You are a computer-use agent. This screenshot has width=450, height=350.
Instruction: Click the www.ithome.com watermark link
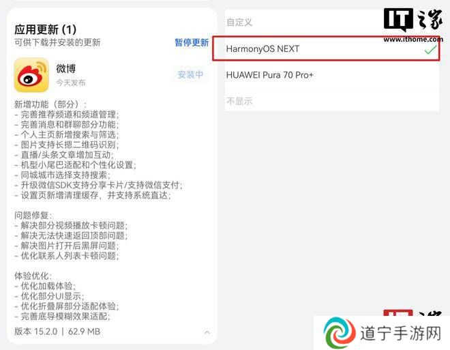(413, 39)
